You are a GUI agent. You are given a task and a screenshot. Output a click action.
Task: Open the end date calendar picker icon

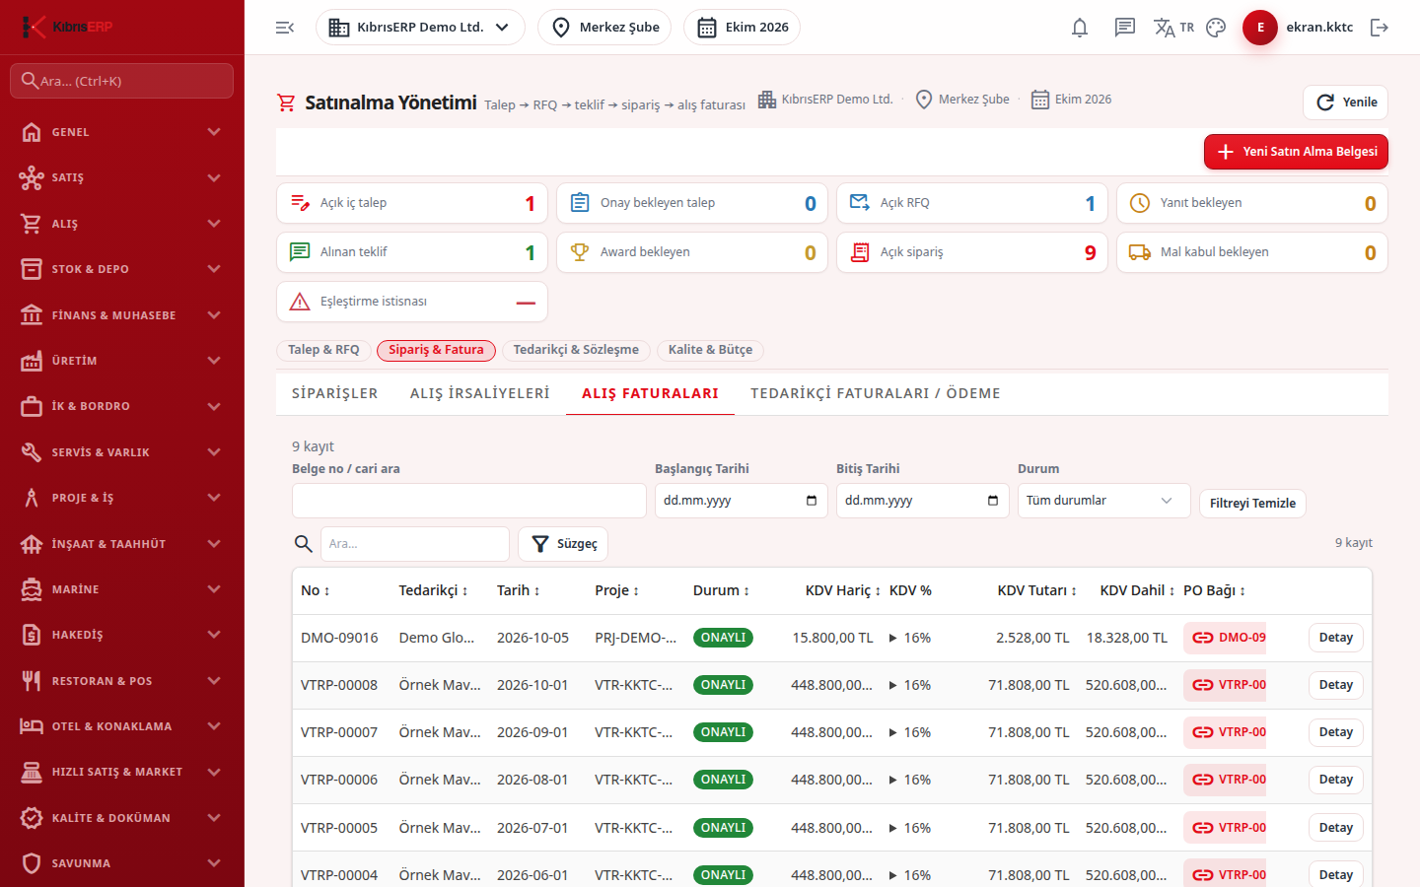coord(993,501)
